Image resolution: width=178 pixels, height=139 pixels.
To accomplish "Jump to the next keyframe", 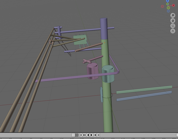I will coord(95,135).
